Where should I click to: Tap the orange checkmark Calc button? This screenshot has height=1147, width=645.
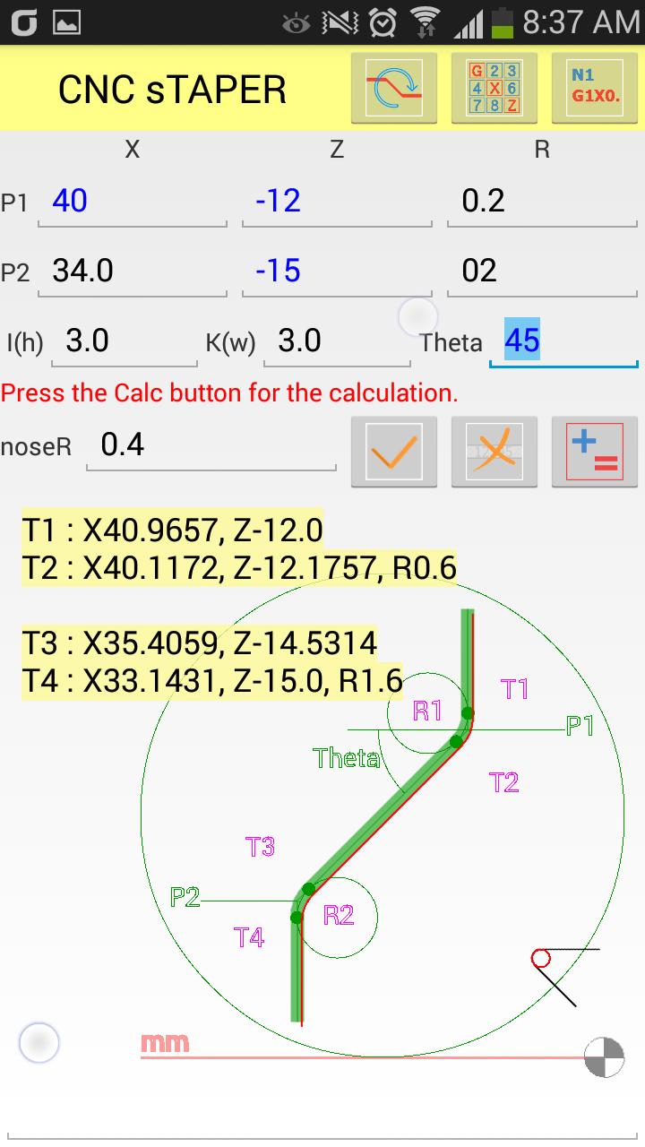click(394, 453)
